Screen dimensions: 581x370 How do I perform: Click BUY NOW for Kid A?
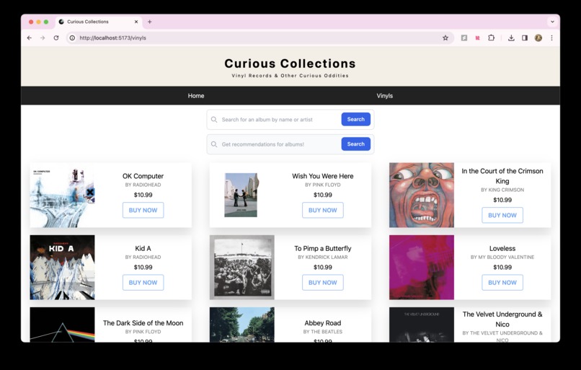pos(143,283)
